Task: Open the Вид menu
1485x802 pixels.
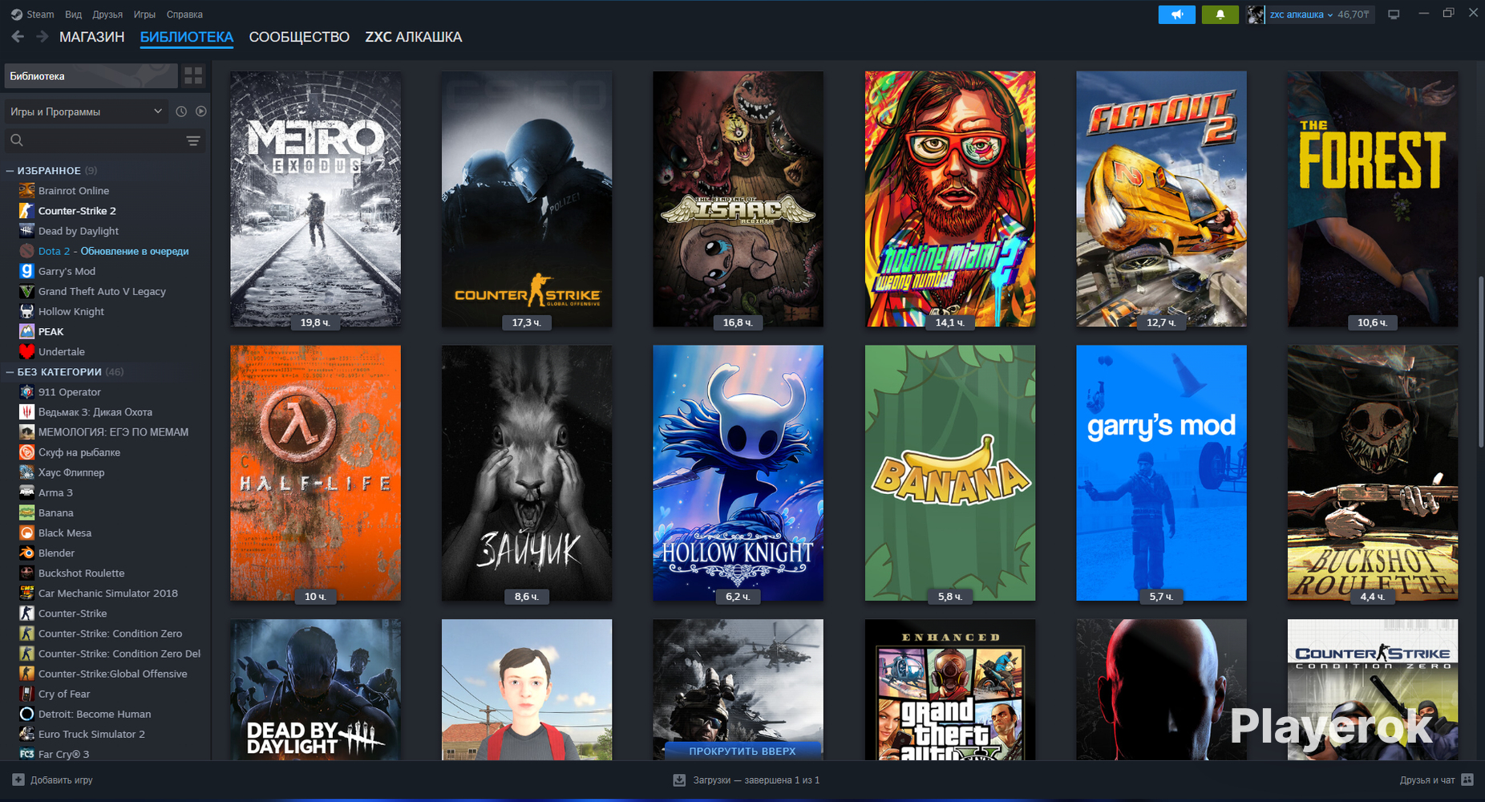Action: [73, 14]
